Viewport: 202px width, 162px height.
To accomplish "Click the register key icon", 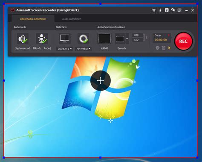I will coord(160,10).
